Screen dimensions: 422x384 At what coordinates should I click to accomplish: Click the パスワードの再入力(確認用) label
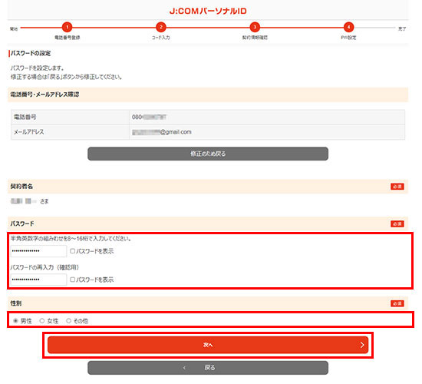click(x=45, y=267)
